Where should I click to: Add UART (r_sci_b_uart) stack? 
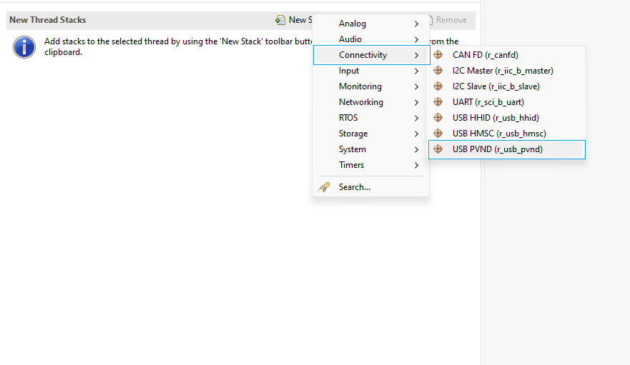pyautogui.click(x=507, y=101)
